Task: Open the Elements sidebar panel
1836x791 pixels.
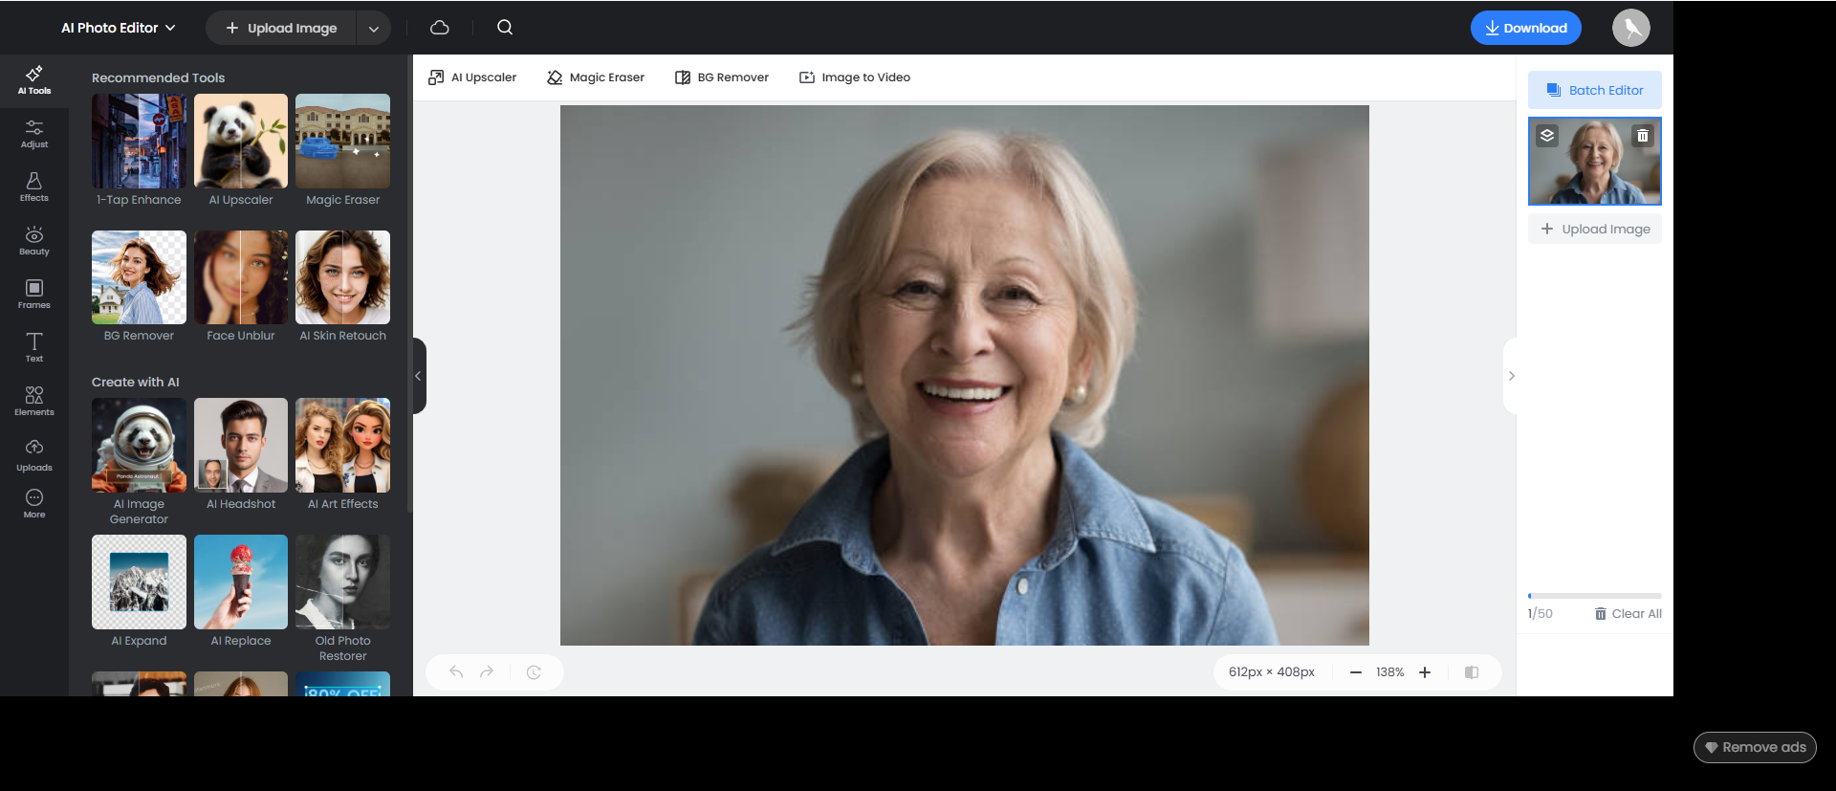Action: pos(34,402)
